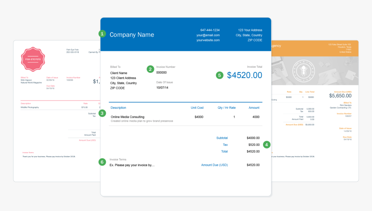The image size is (372, 211).
Task: Click 'Fish-Eye Foto' name on pink invoice
Action: [72, 50]
